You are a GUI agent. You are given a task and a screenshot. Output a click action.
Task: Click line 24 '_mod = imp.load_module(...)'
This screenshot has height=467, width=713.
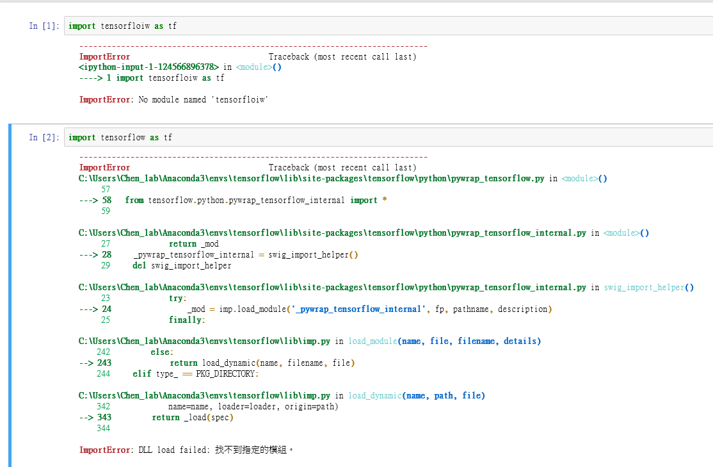pyautogui.click(x=316, y=309)
